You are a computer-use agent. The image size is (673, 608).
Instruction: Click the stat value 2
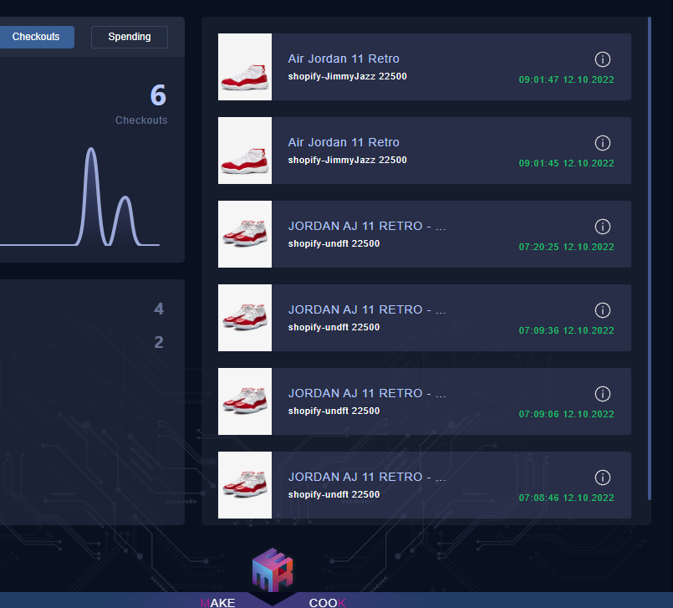(159, 342)
